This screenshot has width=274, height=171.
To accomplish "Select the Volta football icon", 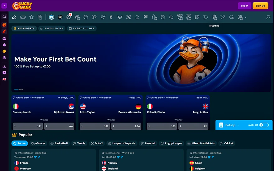I will 180,17.
